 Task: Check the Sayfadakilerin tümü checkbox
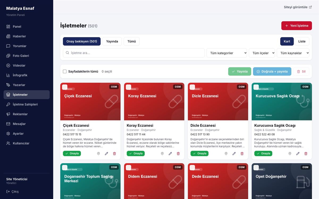65,71
